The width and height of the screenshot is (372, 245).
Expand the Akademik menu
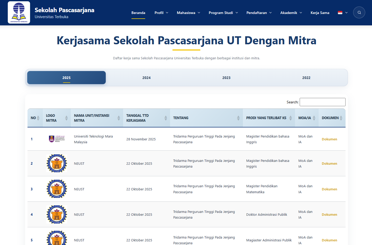(x=291, y=13)
